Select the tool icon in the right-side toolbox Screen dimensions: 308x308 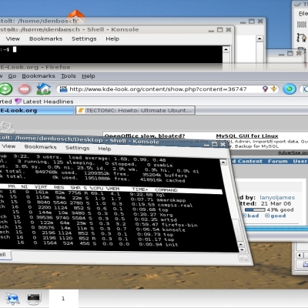click(302, 38)
